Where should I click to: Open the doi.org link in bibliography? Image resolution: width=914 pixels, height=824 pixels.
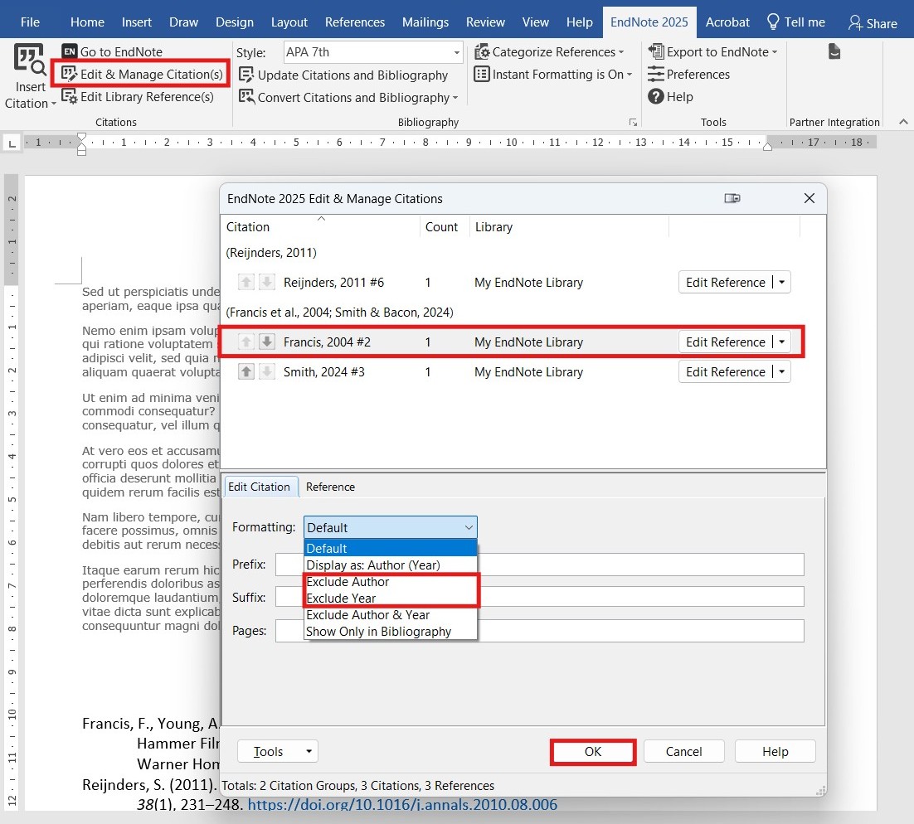402,804
